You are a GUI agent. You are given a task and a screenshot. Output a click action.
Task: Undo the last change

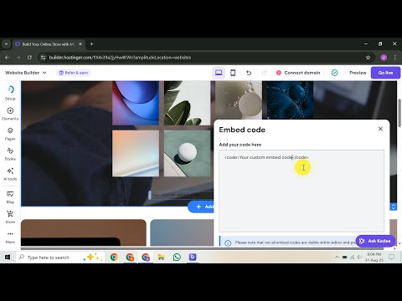point(249,73)
